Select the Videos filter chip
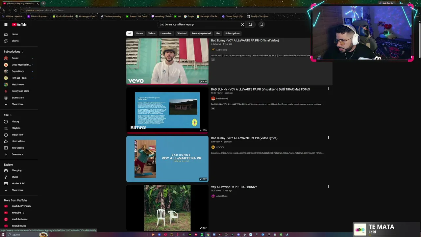Image resolution: width=421 pixels, height=237 pixels. [152, 33]
